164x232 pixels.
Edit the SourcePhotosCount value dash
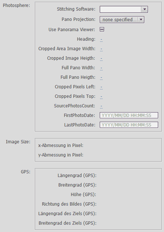(x=101, y=106)
